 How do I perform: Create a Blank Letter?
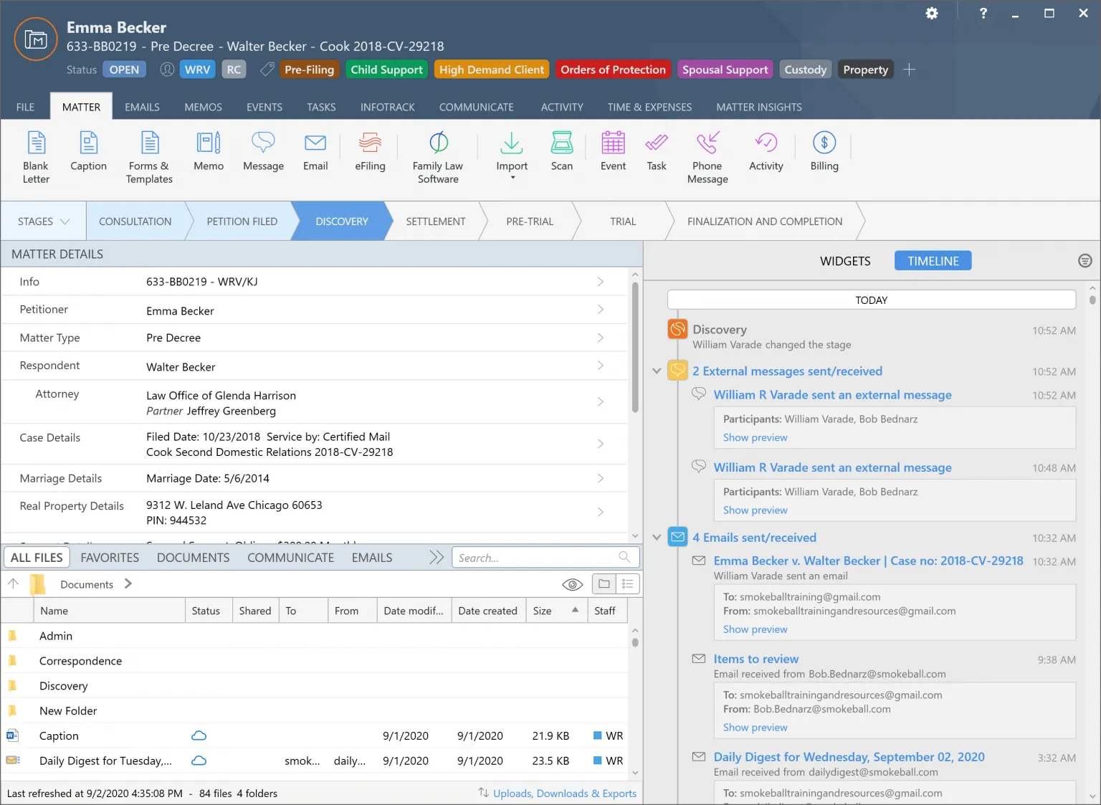[36, 157]
